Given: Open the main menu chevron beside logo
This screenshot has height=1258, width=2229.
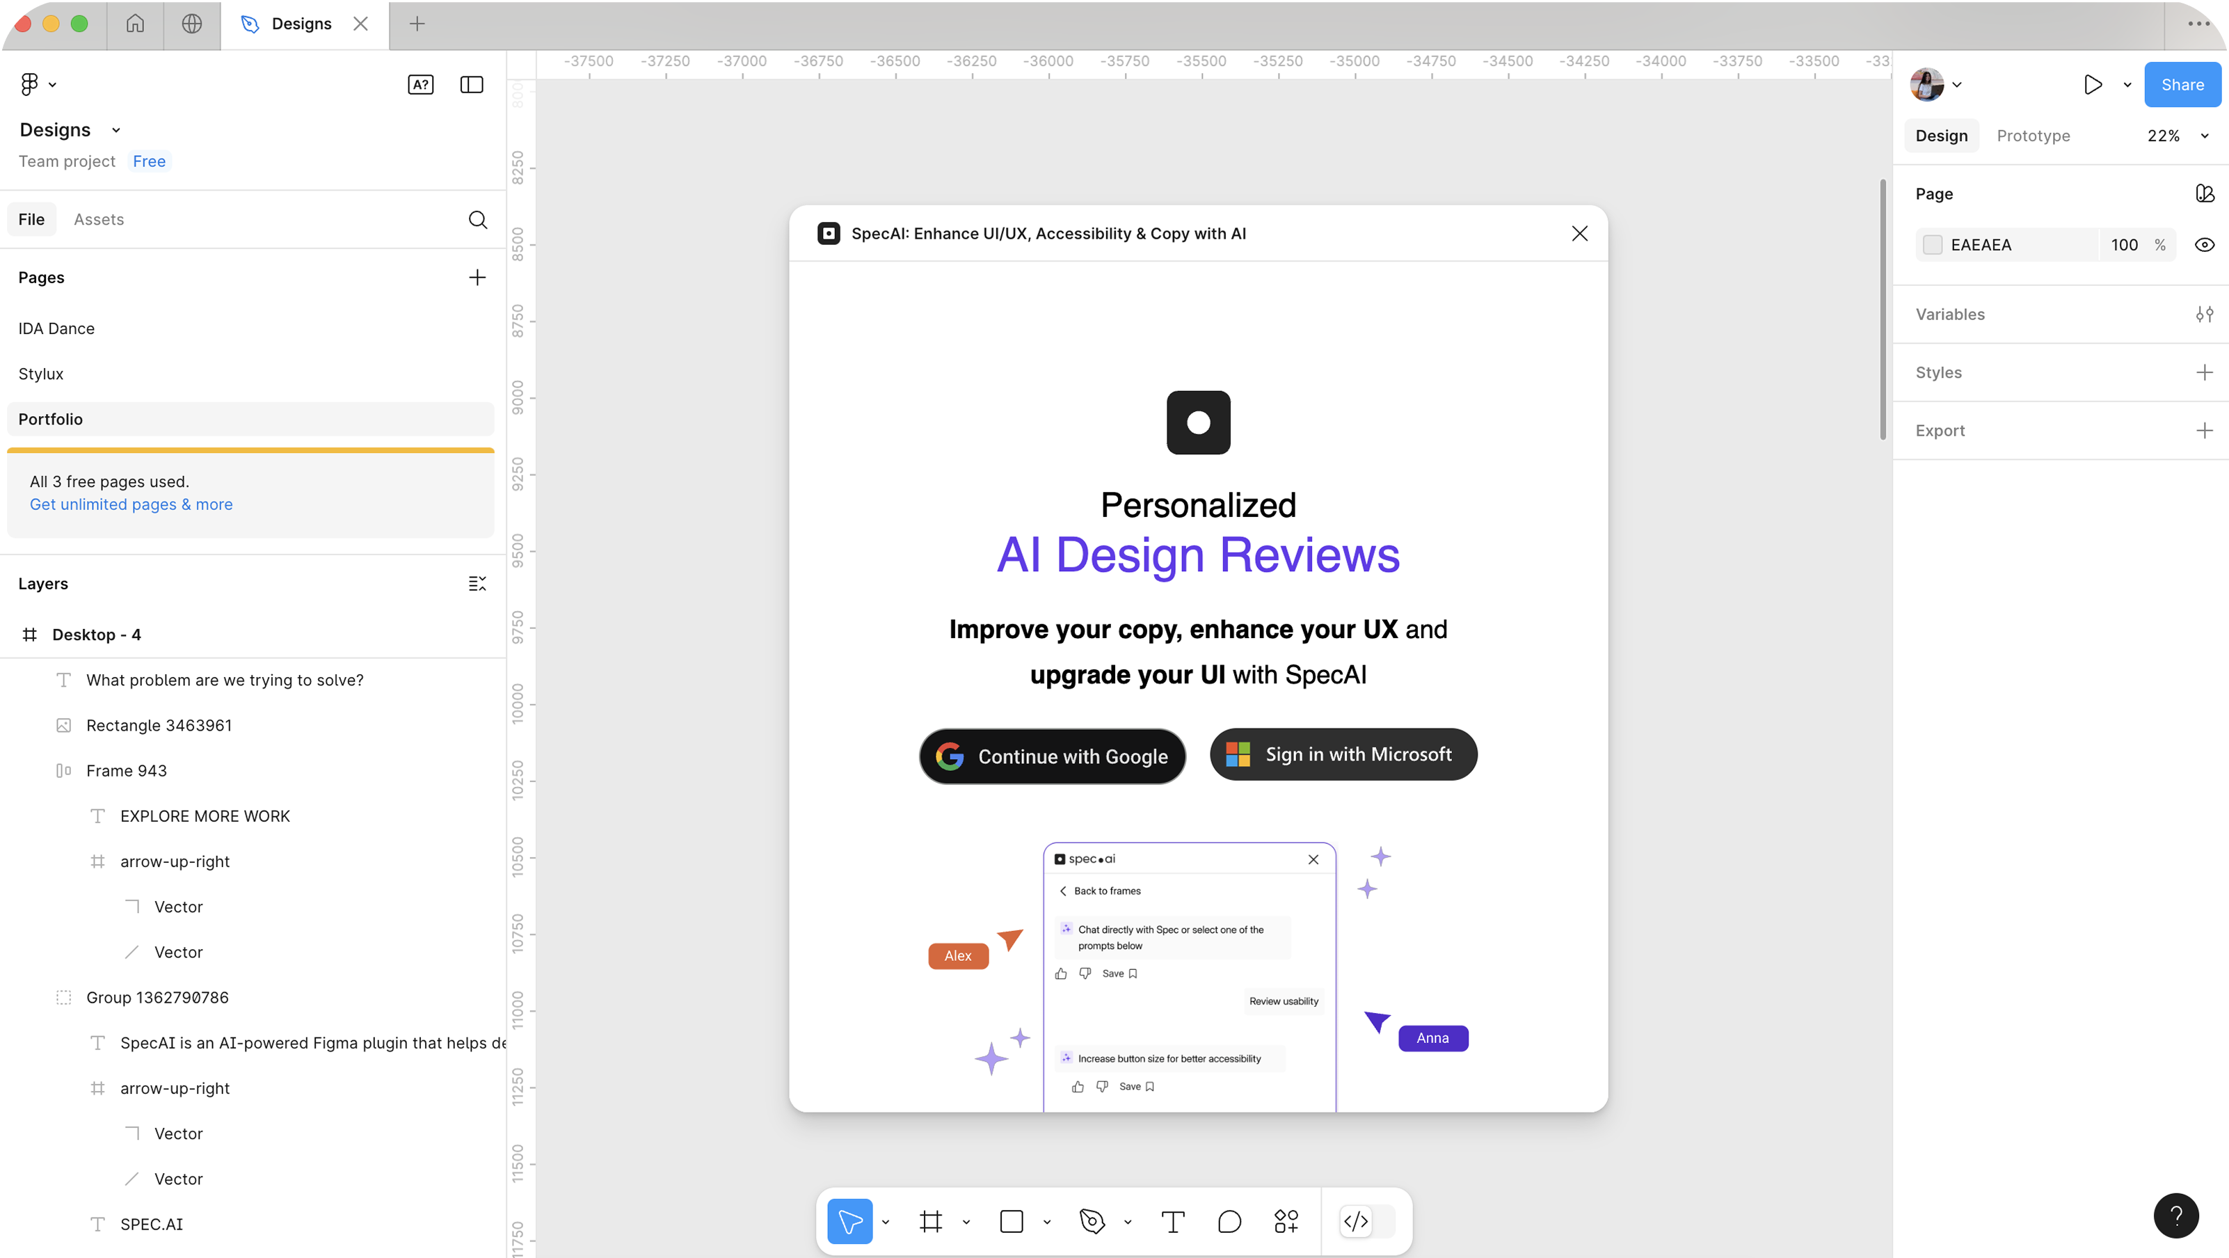Looking at the screenshot, I should click(x=53, y=84).
